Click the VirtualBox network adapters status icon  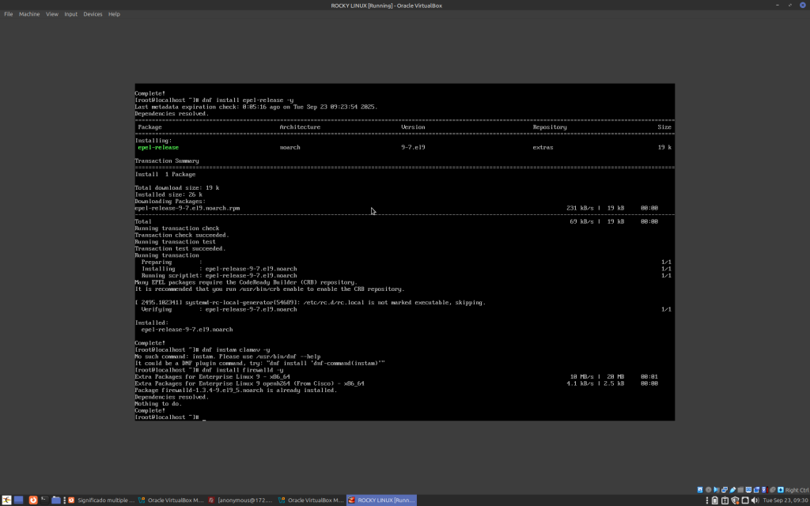click(x=725, y=490)
